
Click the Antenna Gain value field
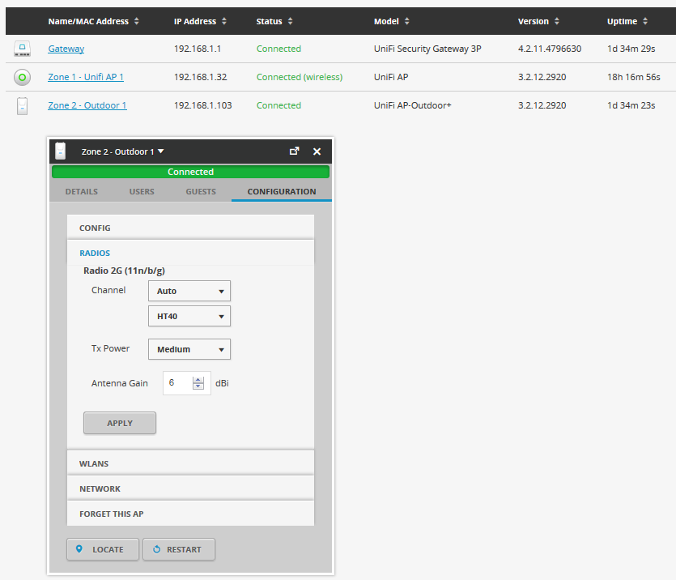pyautogui.click(x=178, y=383)
